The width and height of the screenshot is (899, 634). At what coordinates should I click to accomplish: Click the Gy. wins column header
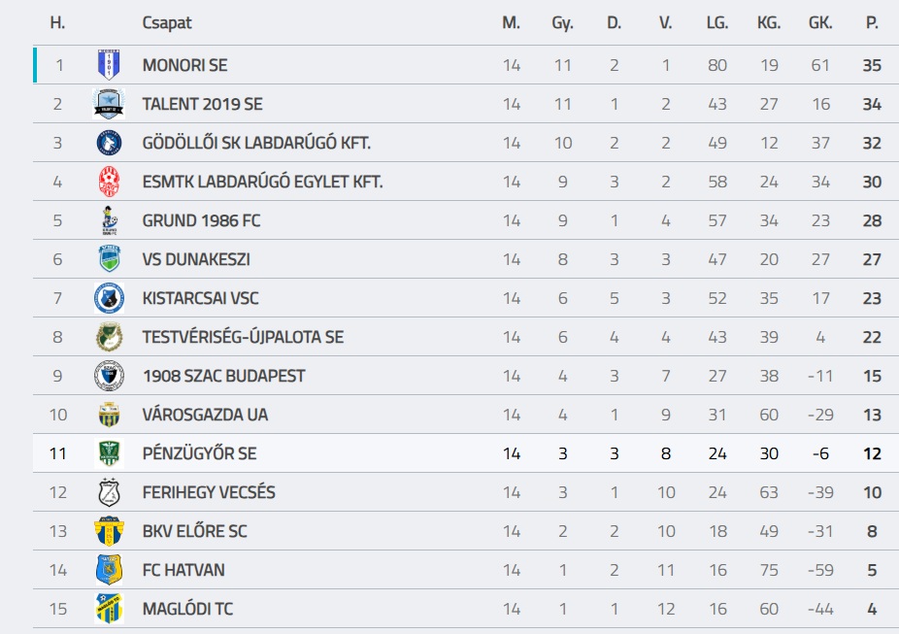[562, 22]
